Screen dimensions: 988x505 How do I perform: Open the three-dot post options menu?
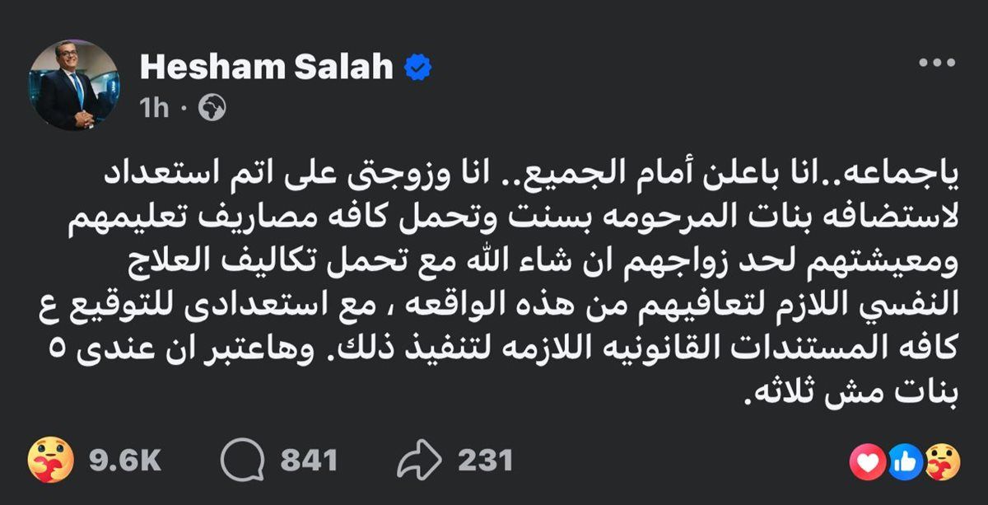(x=935, y=63)
